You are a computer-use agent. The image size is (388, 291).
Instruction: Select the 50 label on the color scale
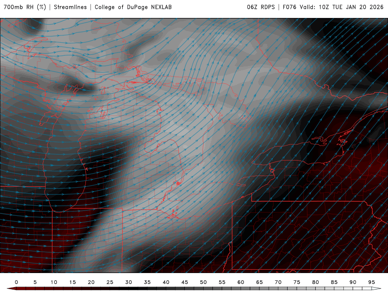203,282
